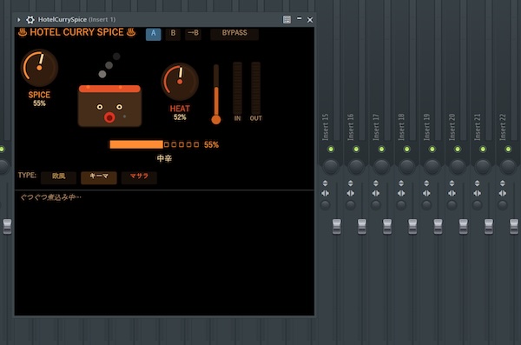Click the HEAT 52% value label

point(180,117)
